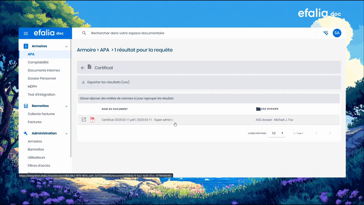Open MDPH armoire
Viewport: 364px width, 205px height.
tap(32, 86)
